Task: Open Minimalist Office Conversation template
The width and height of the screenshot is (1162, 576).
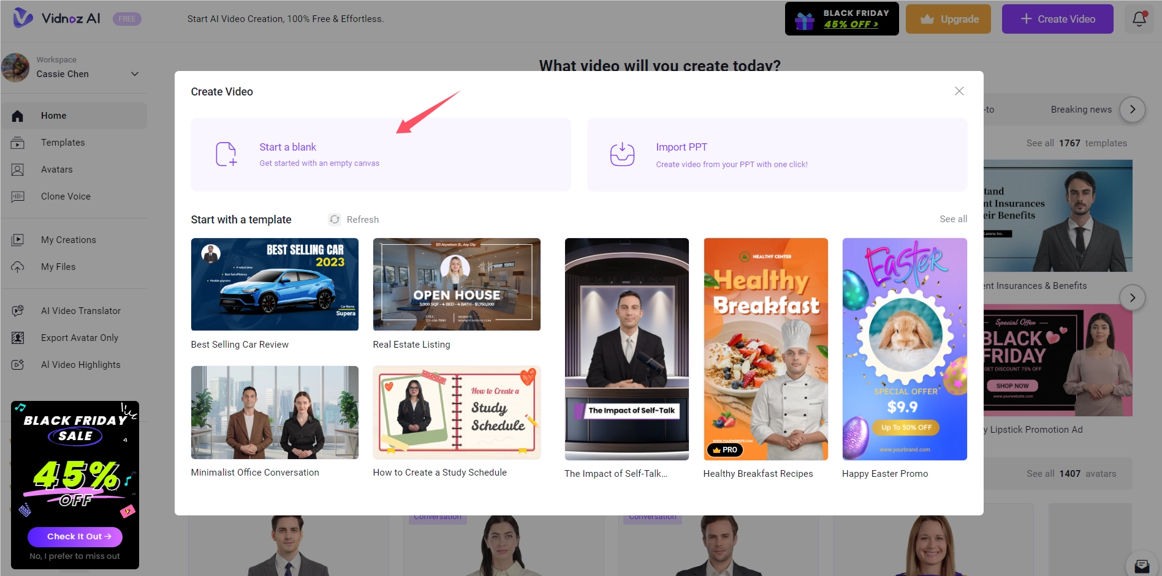Action: click(275, 413)
